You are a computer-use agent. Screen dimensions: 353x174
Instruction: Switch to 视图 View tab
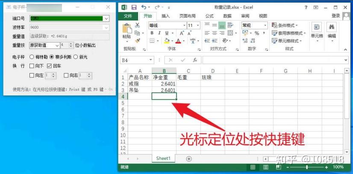point(263,16)
